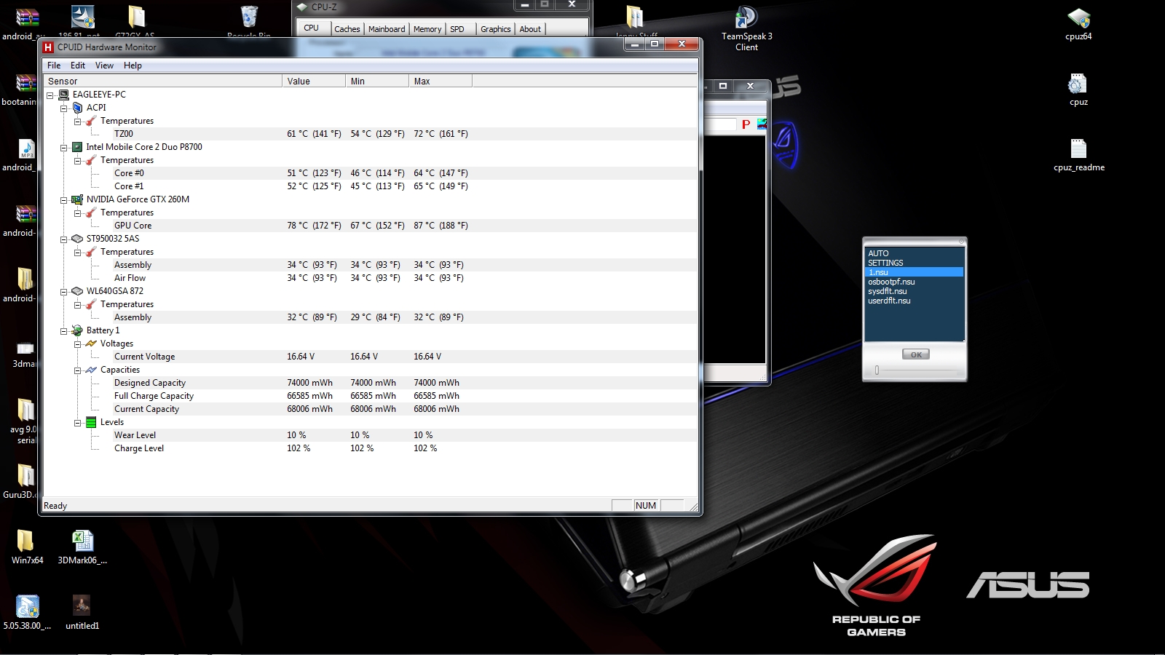Image resolution: width=1165 pixels, height=655 pixels.
Task: Collapse the ST950032 5AS node
Action: [x=64, y=239]
